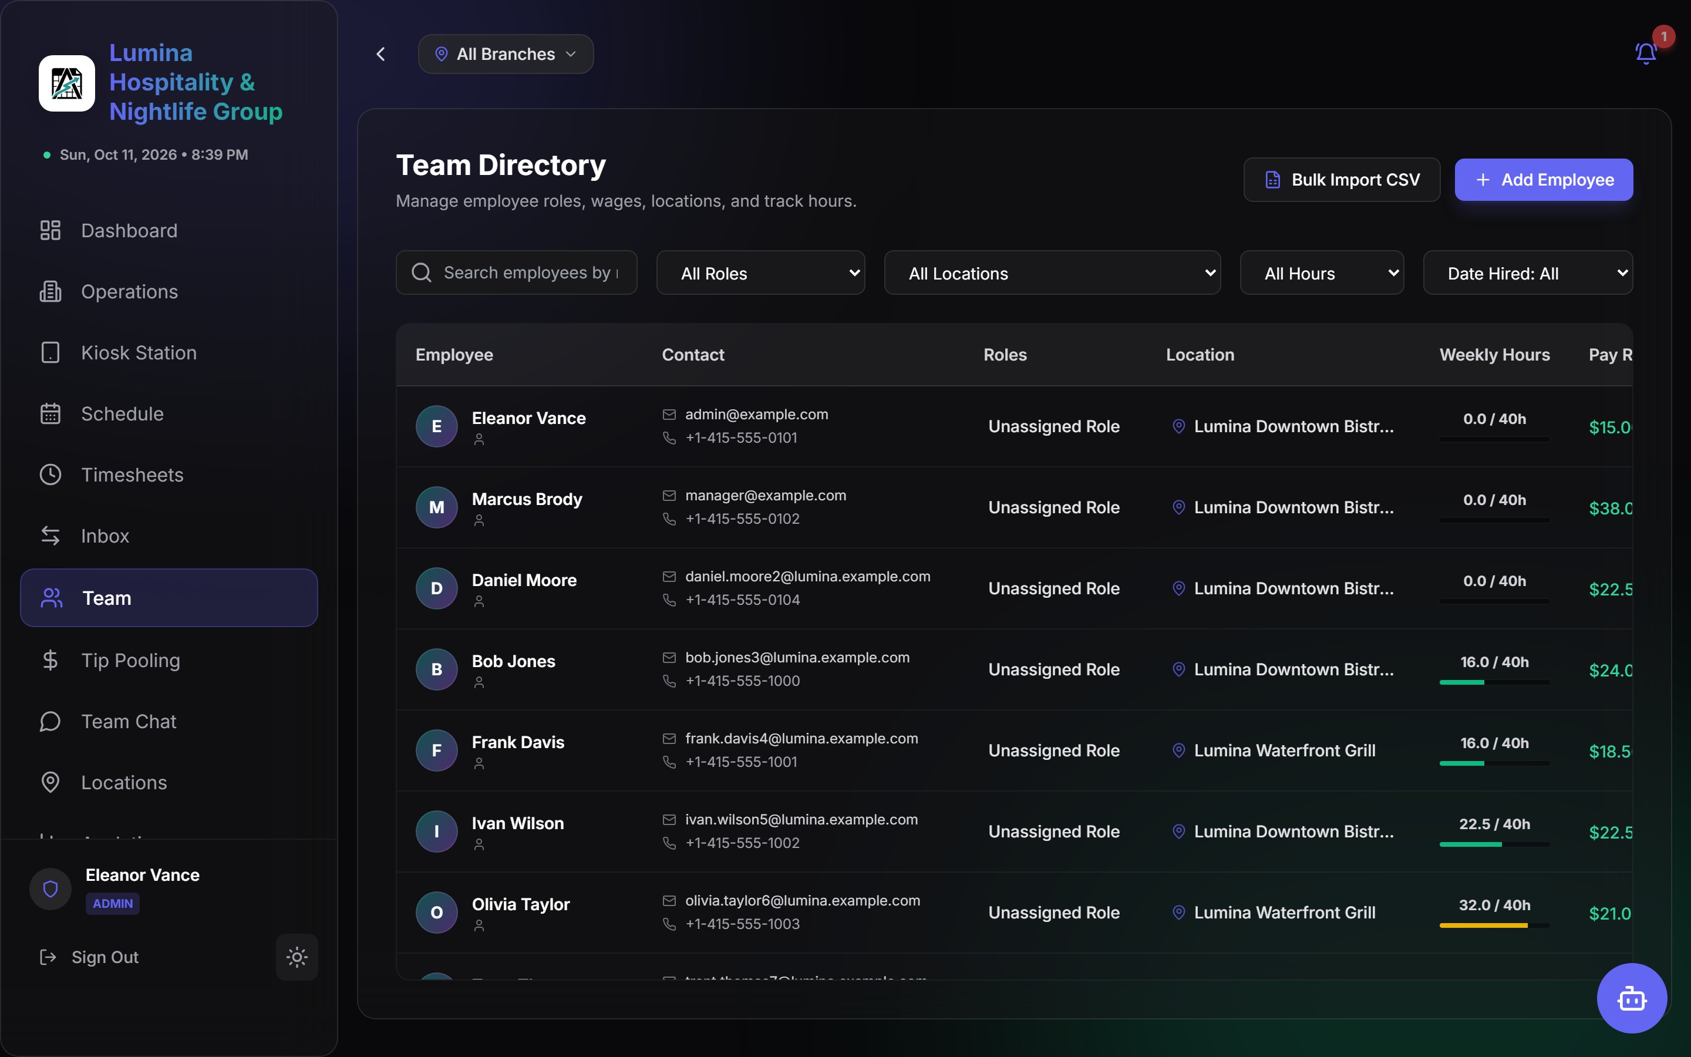The image size is (1691, 1057).
Task: Click Sign Out
Action: click(89, 957)
